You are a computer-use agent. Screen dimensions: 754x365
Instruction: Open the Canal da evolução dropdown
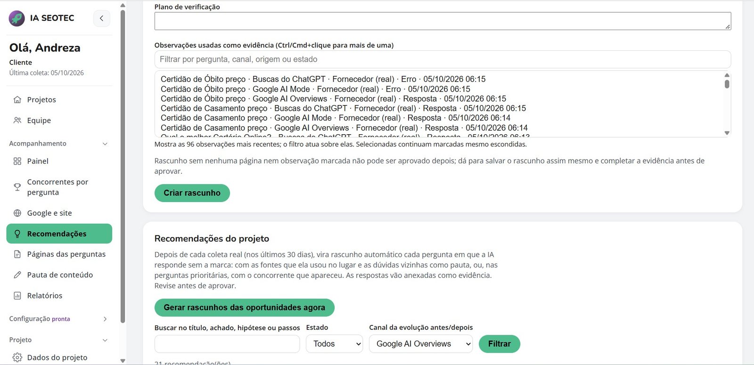pos(421,344)
